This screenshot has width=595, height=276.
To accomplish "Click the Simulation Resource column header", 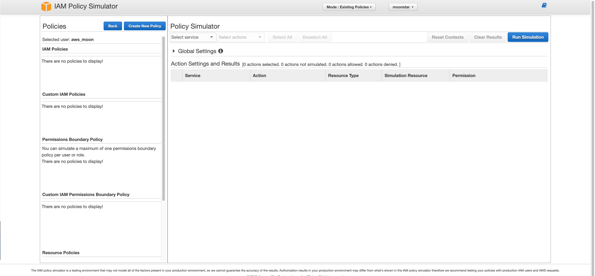I will coord(415,75).
